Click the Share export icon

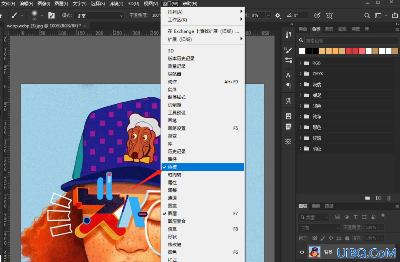coord(395,15)
